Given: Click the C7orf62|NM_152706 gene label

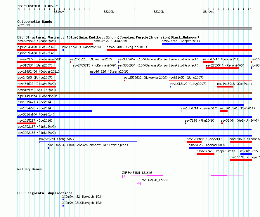Looking at the screenshot, I should 154,180.
